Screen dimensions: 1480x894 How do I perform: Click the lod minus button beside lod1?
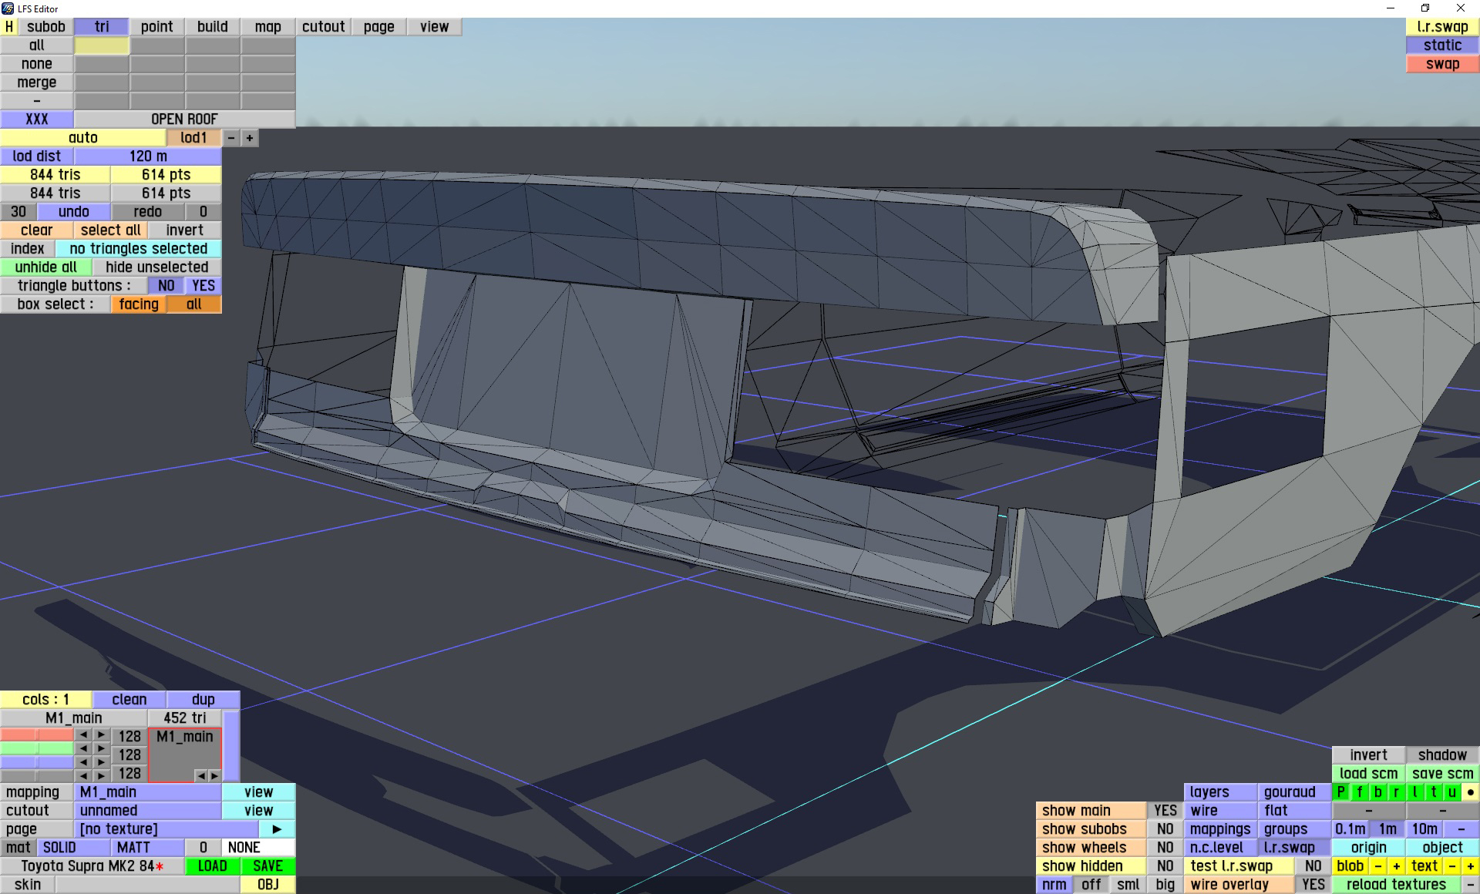(231, 138)
